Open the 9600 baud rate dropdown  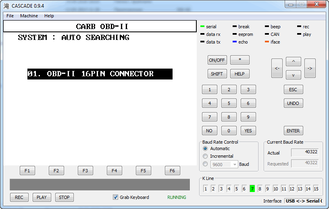(224, 164)
